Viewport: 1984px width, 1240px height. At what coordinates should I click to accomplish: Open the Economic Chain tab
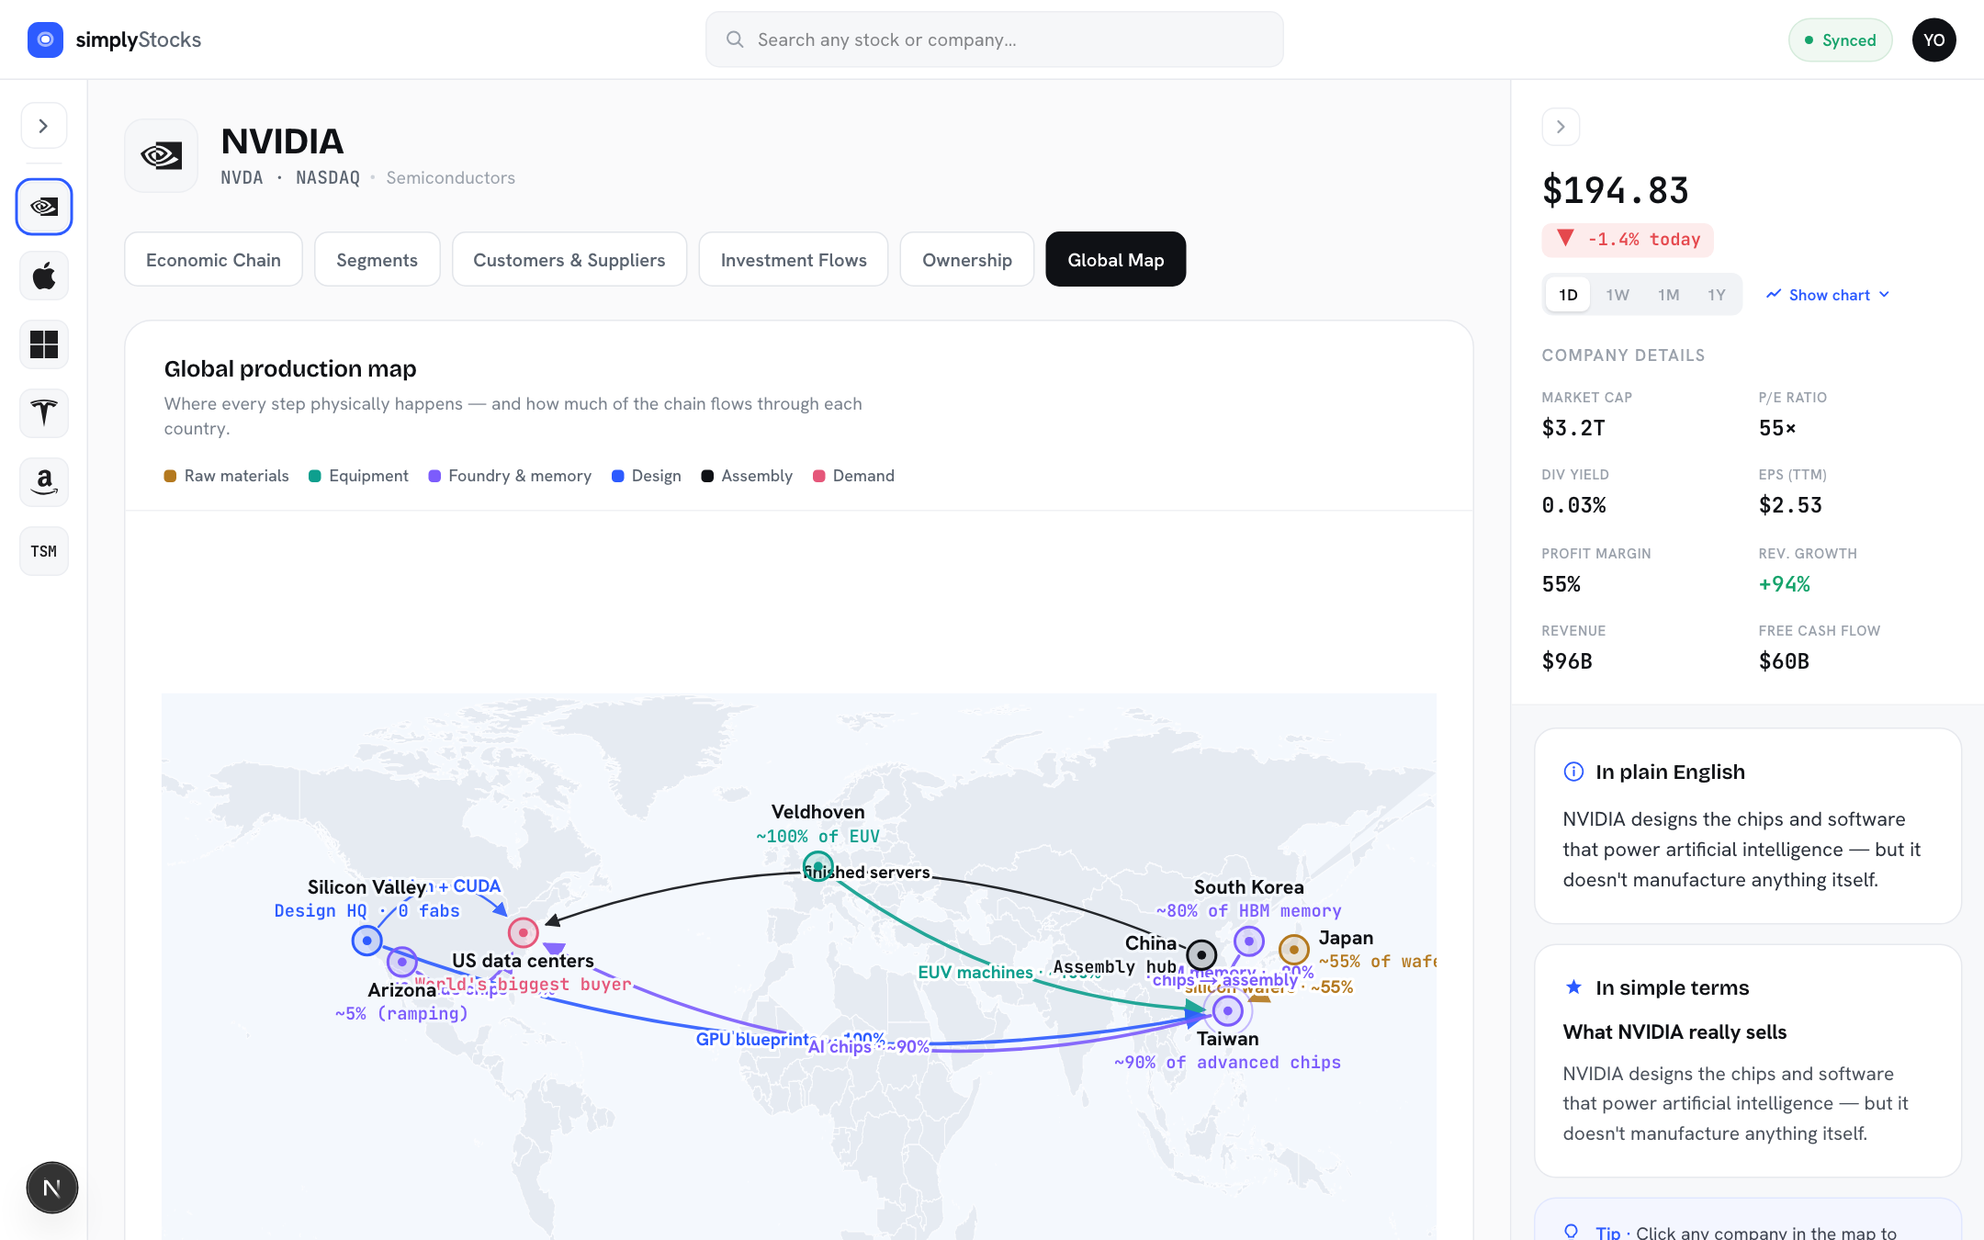pos(213,260)
